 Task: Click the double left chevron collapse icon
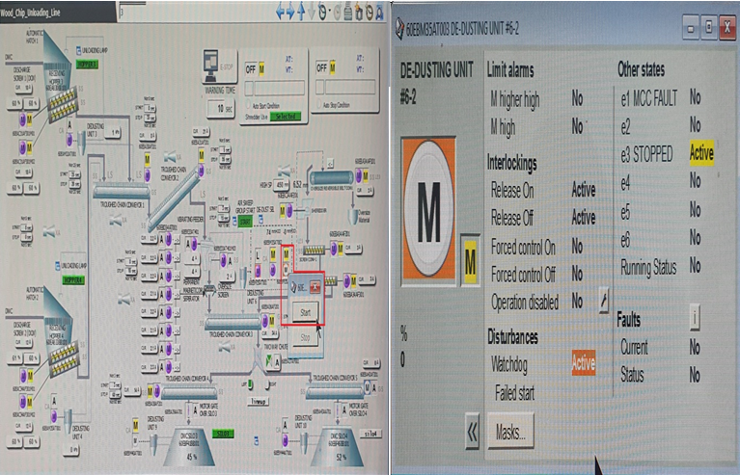[472, 435]
